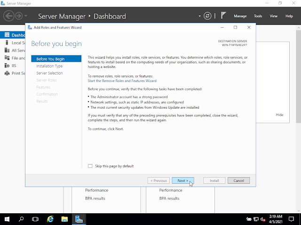The height and width of the screenshot is (225, 301).
Task: Open the Tools menu
Action: (x=258, y=16)
